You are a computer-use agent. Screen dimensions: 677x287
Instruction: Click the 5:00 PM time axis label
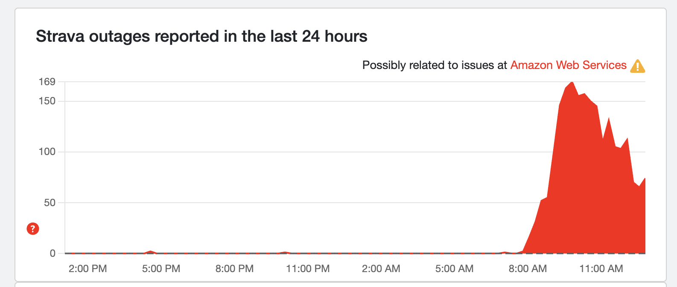click(x=161, y=269)
